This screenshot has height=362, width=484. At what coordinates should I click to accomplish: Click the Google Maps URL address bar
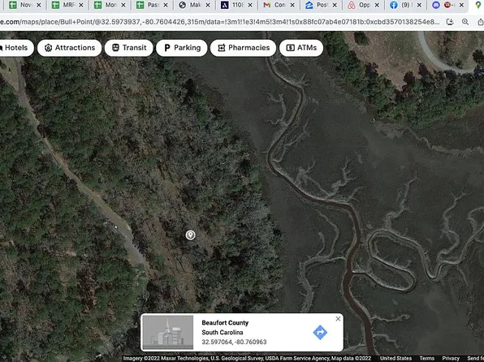pyautogui.click(x=220, y=22)
